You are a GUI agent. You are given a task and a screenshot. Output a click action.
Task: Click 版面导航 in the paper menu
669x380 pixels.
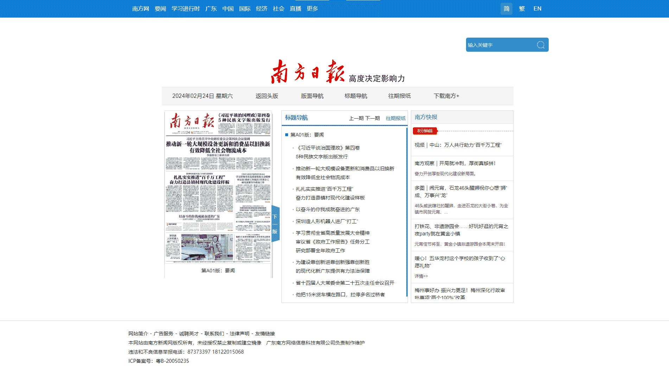click(312, 96)
